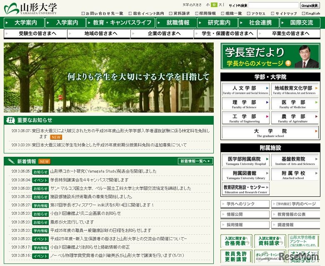Open 調達情報 link
Image resolution: width=325 pixels, height=266 pixels.
(295, 225)
